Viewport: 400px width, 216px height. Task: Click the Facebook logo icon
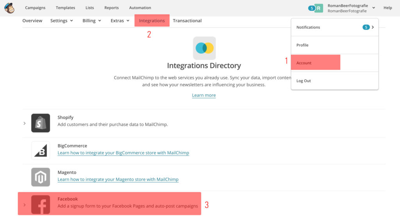(41, 205)
